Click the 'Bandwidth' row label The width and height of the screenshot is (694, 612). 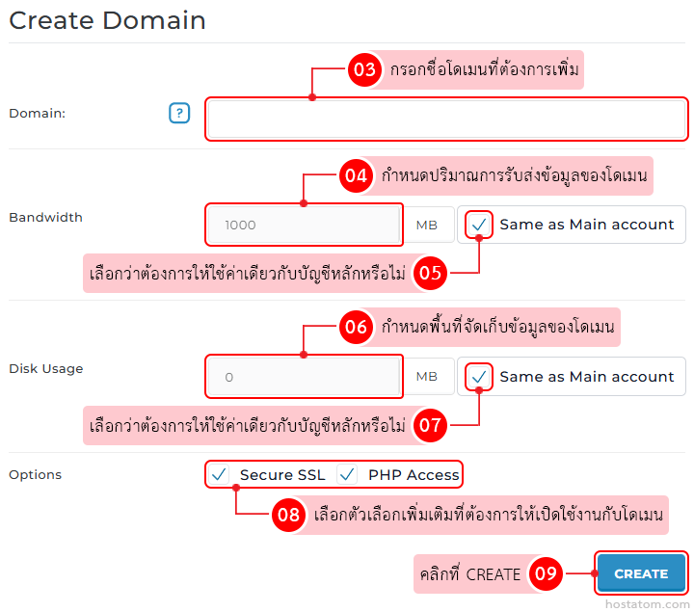(x=45, y=217)
